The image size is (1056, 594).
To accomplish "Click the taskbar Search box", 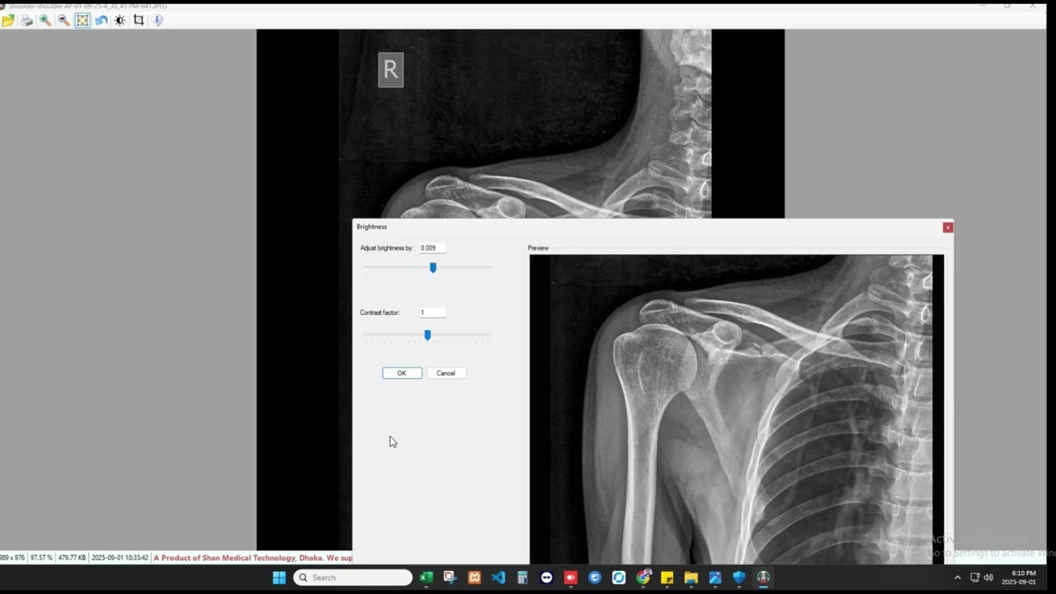I will point(353,577).
